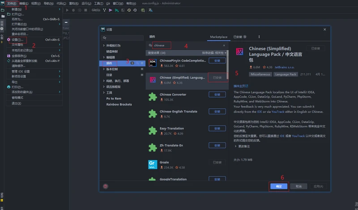
Task: Expand 更改备注 change notes section
Action: click(235, 146)
